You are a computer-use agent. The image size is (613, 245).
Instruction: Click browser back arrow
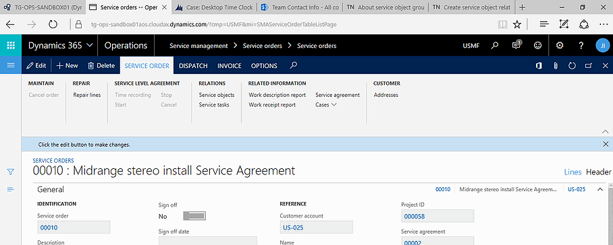[10, 24]
